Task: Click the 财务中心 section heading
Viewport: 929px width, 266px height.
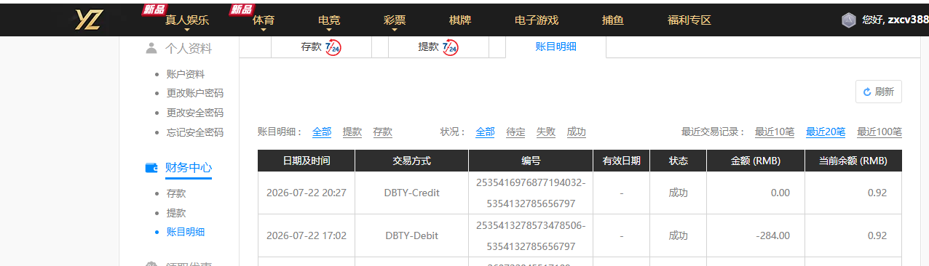Action: [189, 168]
